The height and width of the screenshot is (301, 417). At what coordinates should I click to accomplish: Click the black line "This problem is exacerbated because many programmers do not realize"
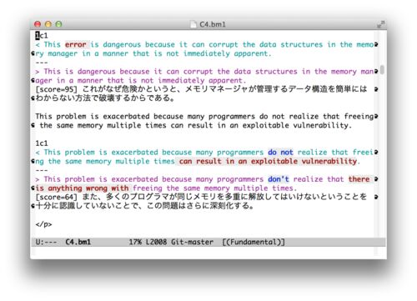[x=204, y=117]
